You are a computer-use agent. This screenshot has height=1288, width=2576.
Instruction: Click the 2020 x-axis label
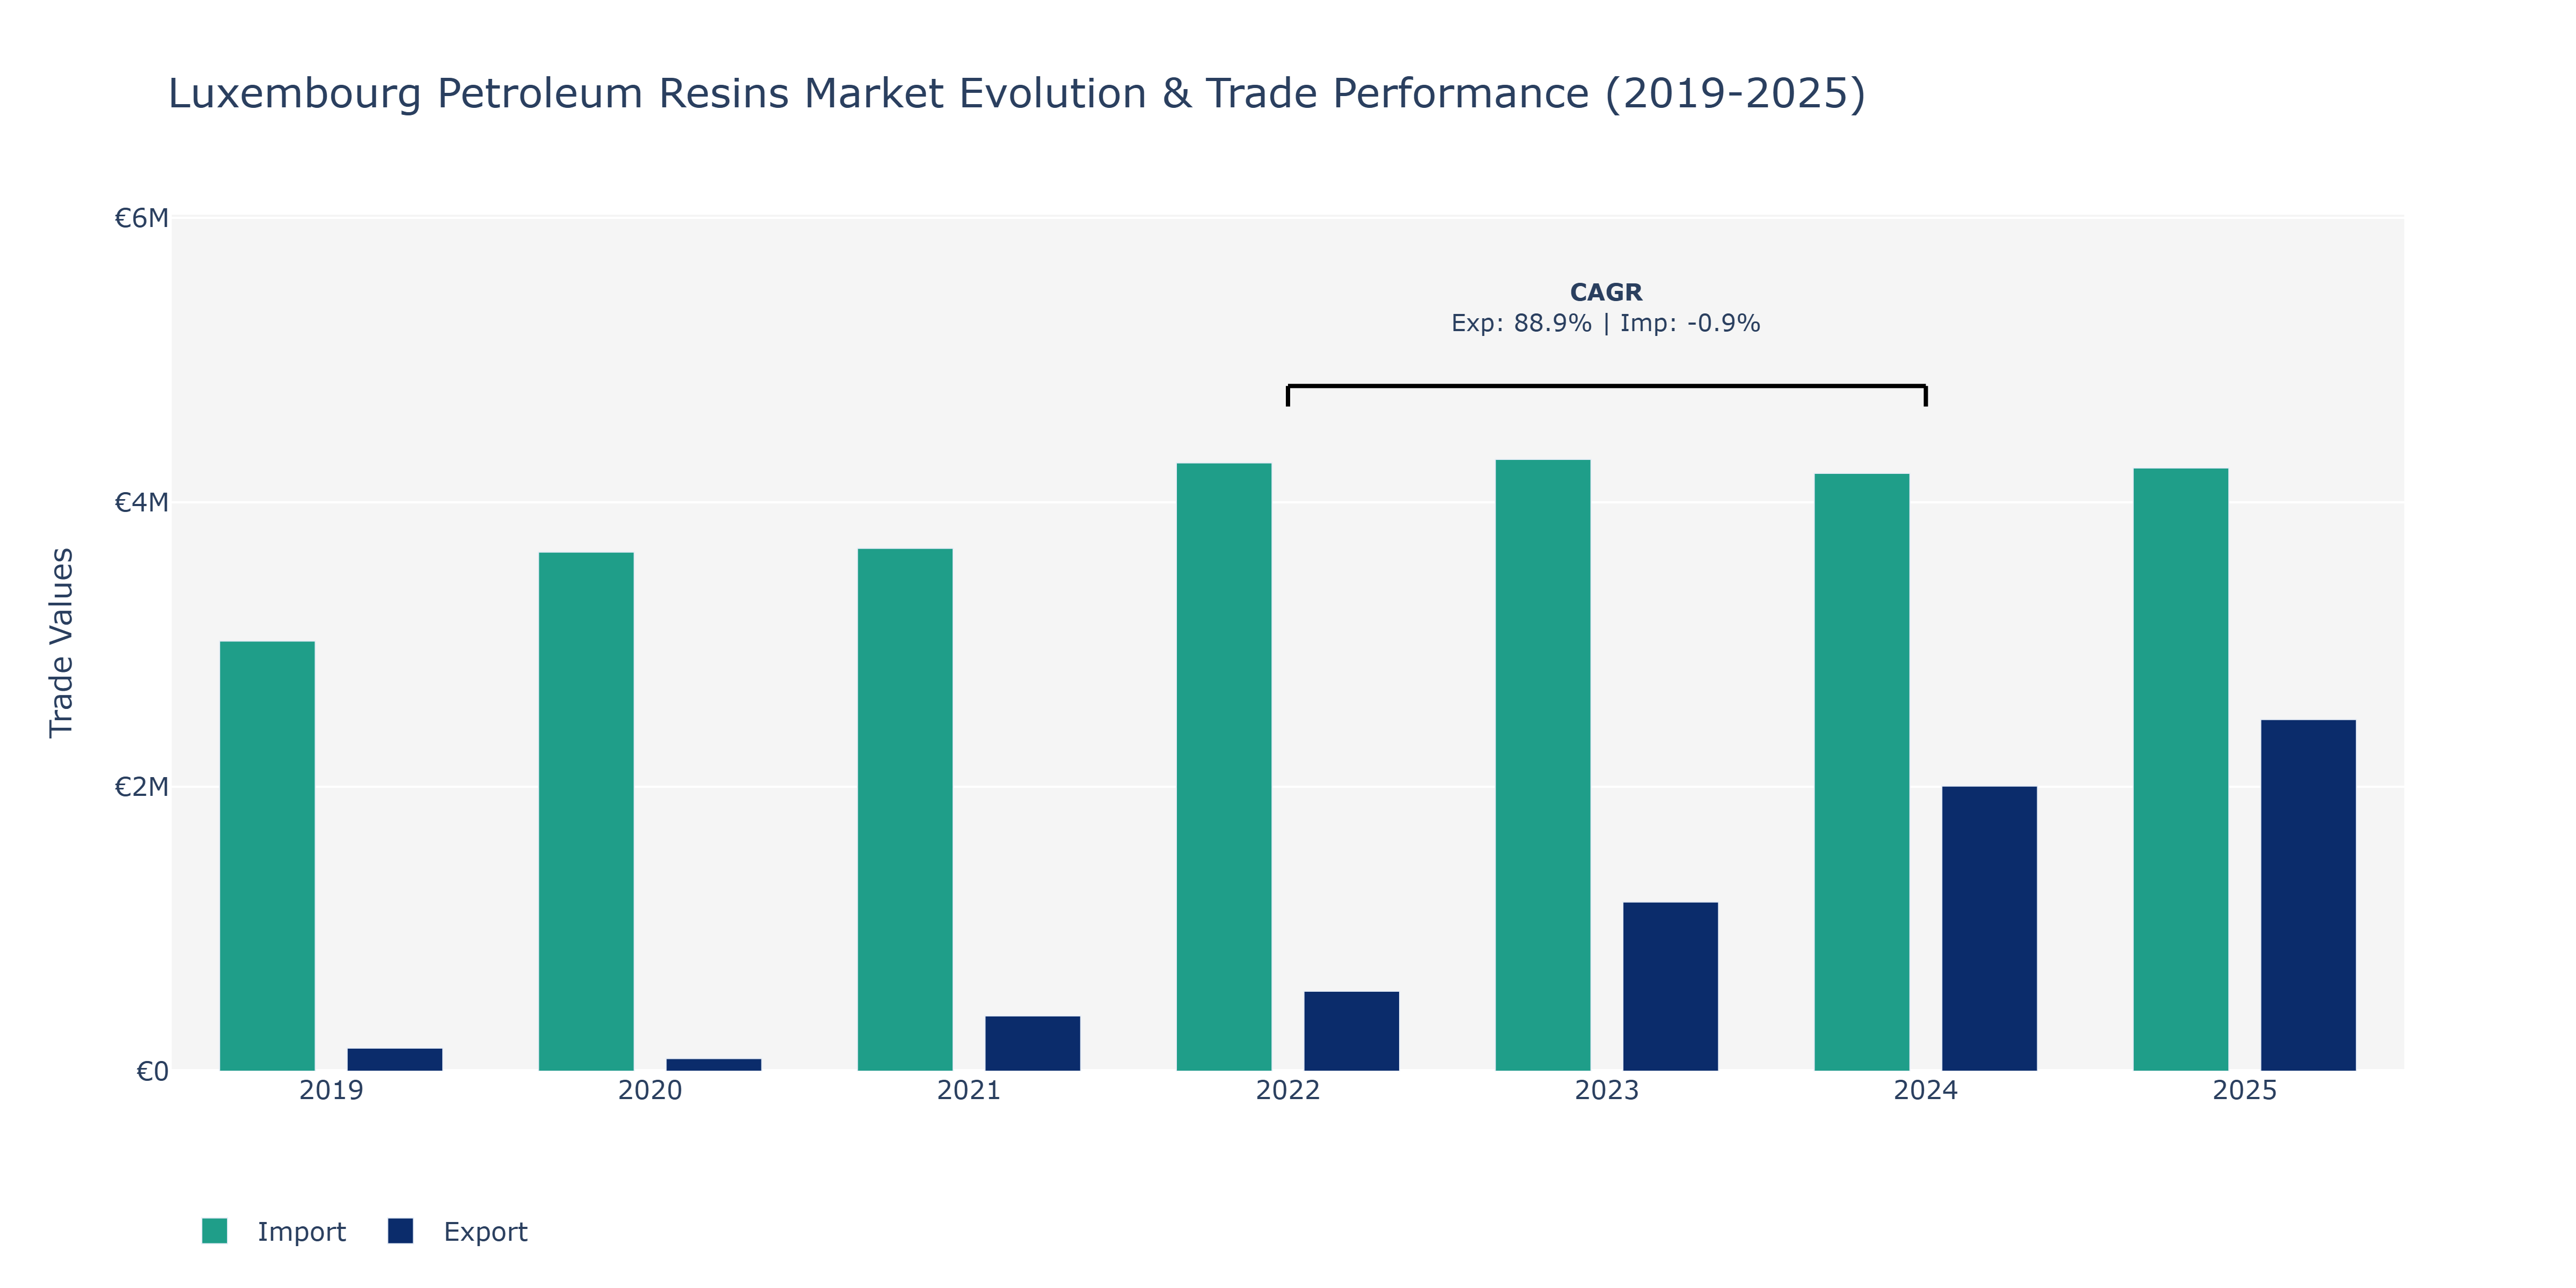[650, 1090]
